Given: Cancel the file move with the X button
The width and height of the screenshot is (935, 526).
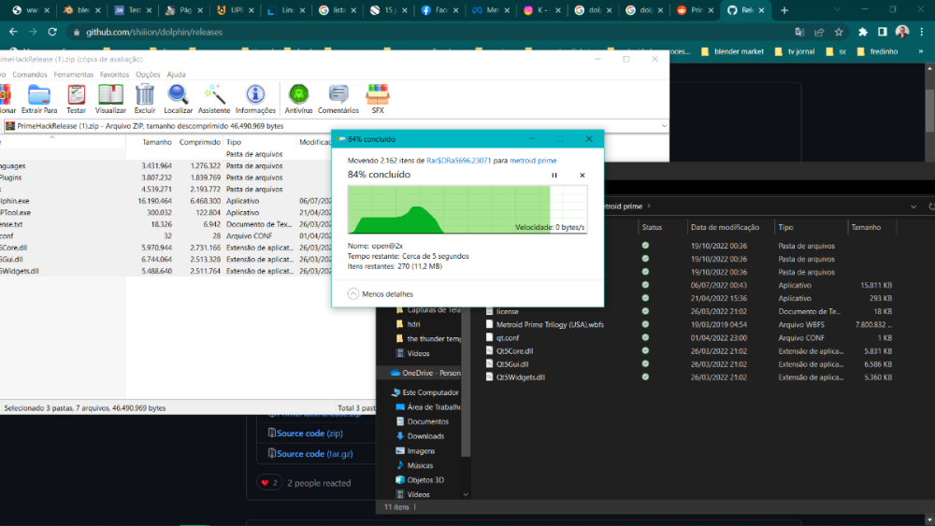Looking at the screenshot, I should pos(582,175).
